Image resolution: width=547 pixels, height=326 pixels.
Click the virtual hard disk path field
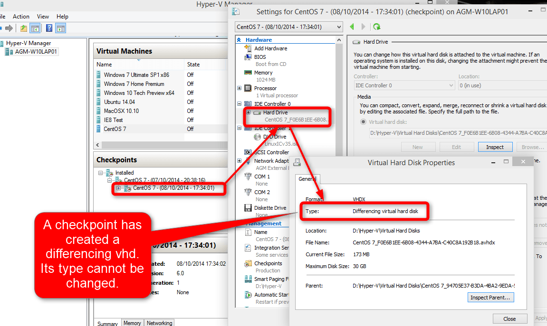pyautogui.click(x=458, y=133)
